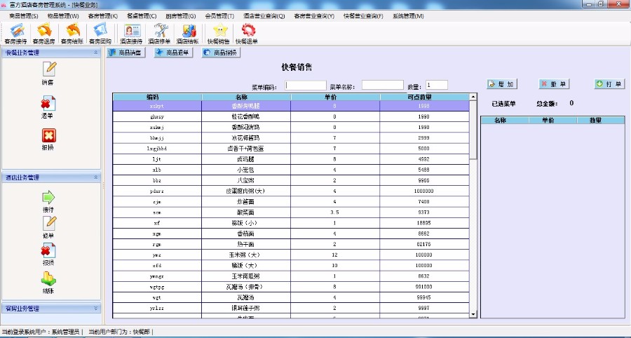
Task: Select the 瓦罐汤（排骨） row
Action: [291, 287]
